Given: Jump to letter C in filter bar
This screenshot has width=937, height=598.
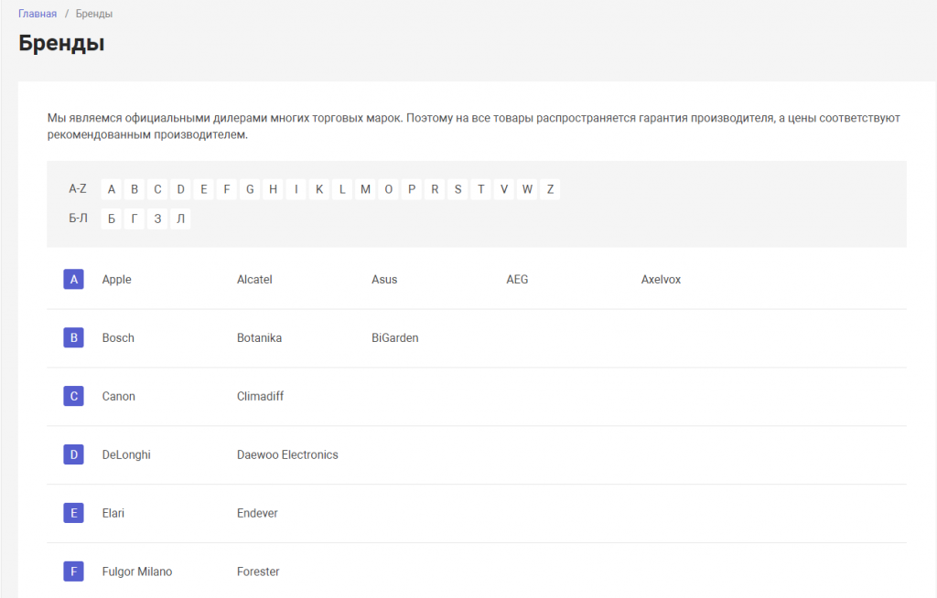Looking at the screenshot, I should tap(157, 189).
